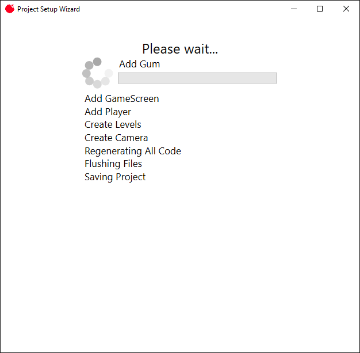360x353 pixels.
Task: Click the "Project Setup Wizard" title text
Action: (49, 9)
